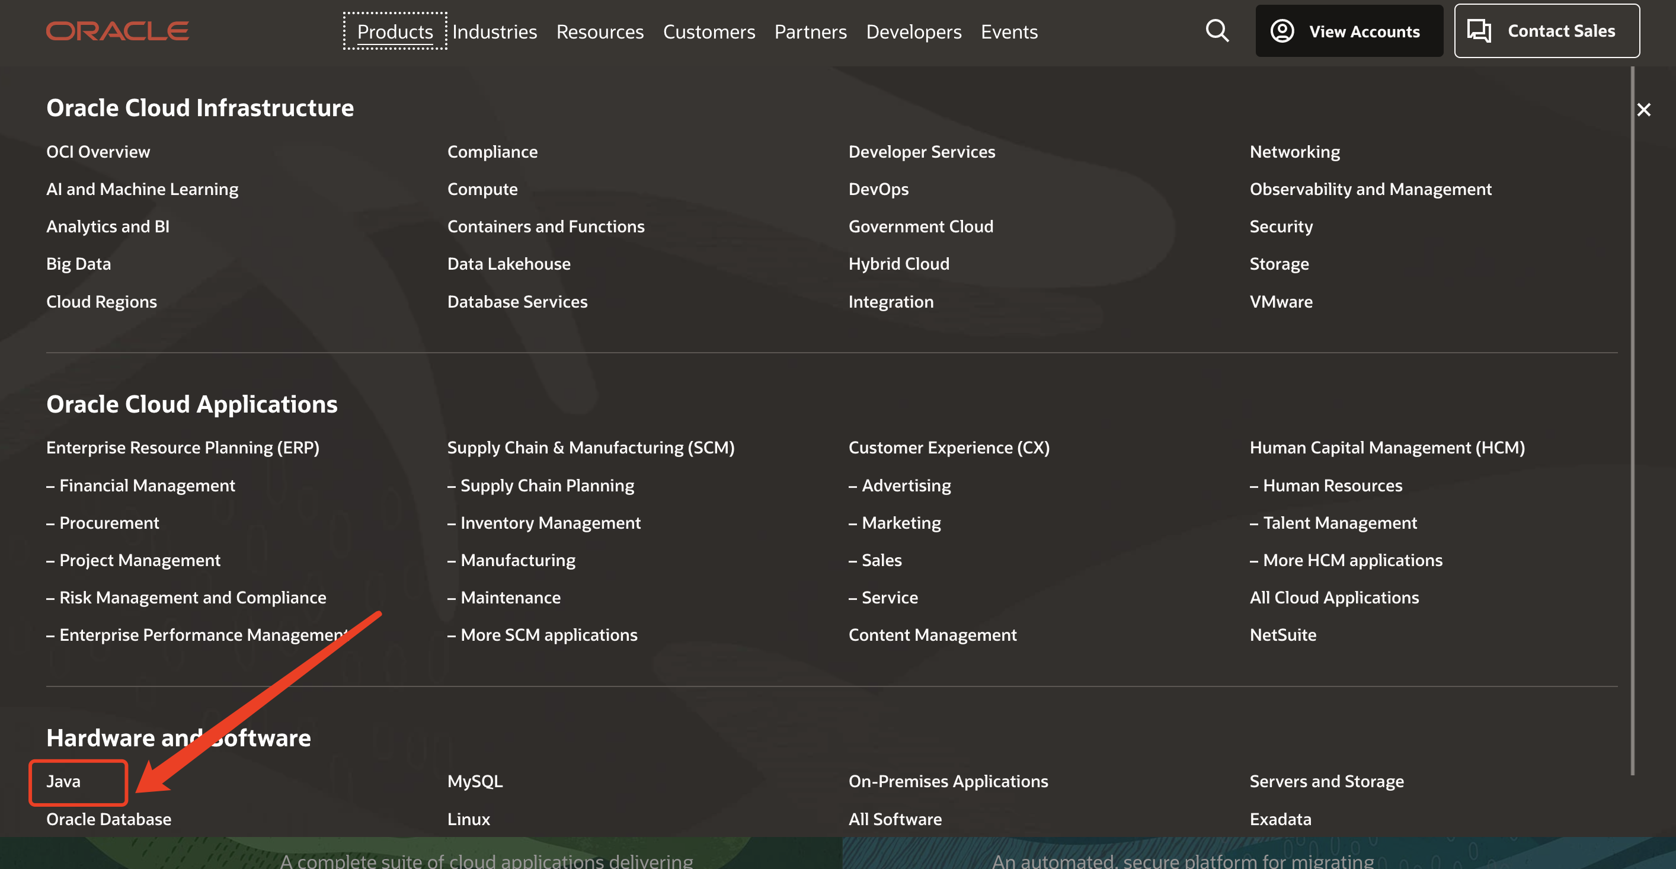
Task: Open All Cloud Applications
Action: (x=1335, y=597)
